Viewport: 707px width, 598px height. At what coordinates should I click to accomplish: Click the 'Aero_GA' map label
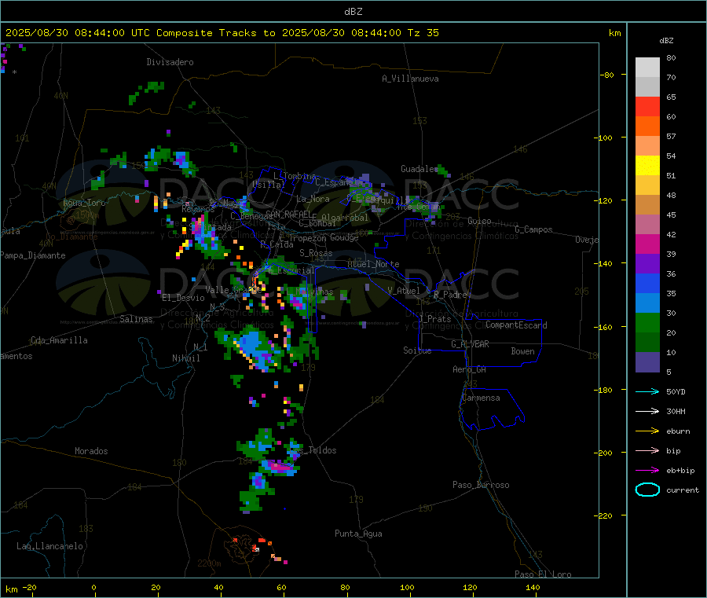tap(469, 369)
